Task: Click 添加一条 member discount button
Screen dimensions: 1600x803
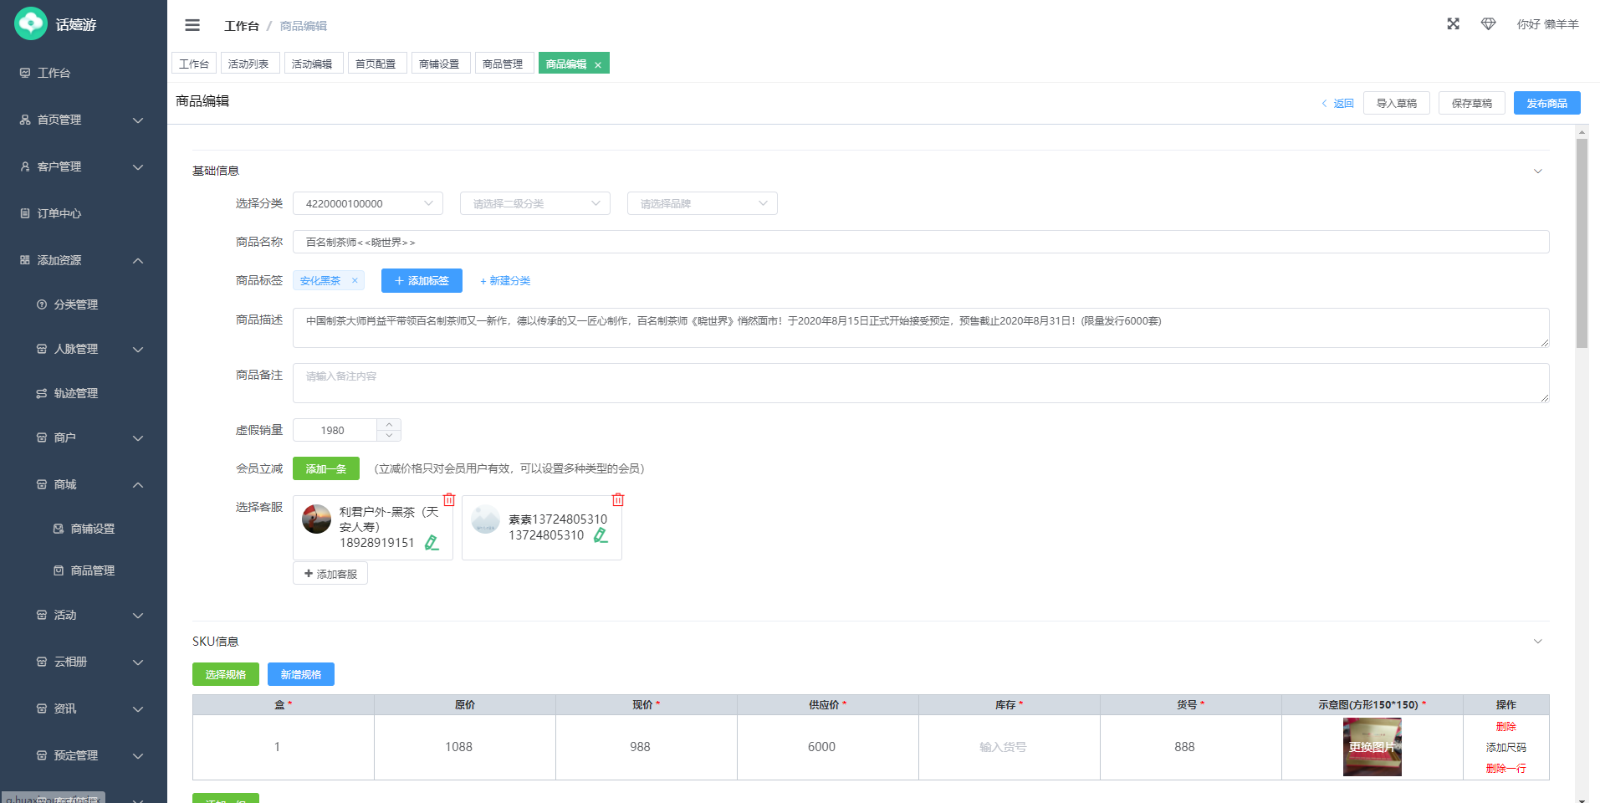Action: click(x=326, y=468)
